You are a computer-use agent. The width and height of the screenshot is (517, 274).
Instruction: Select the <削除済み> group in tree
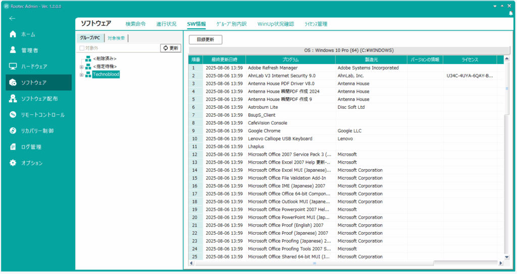104,59
